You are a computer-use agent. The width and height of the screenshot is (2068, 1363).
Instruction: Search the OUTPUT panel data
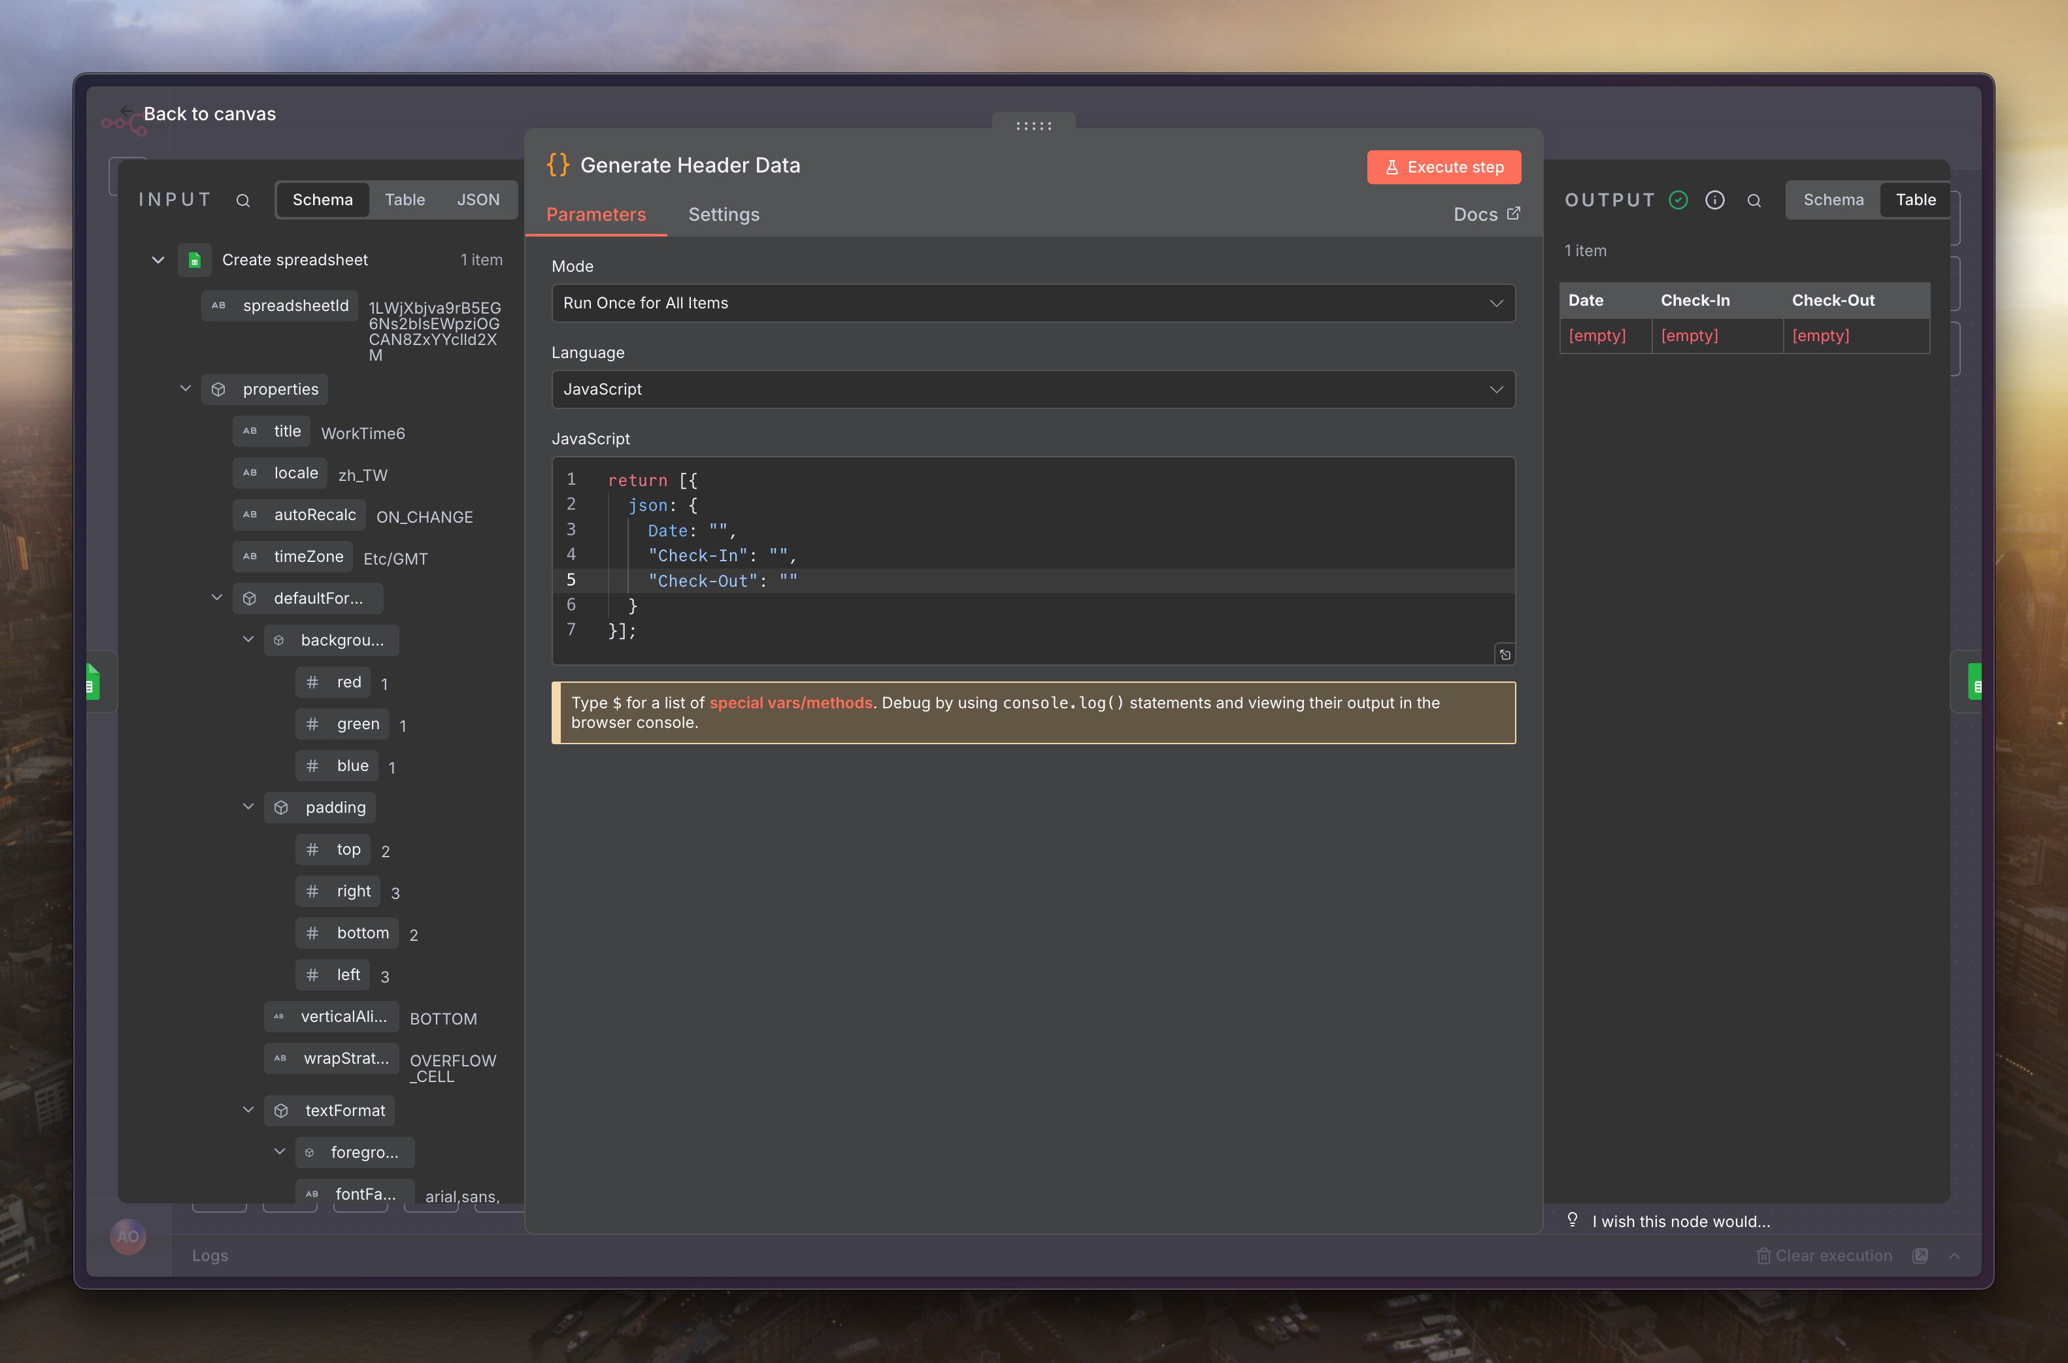click(x=1754, y=200)
